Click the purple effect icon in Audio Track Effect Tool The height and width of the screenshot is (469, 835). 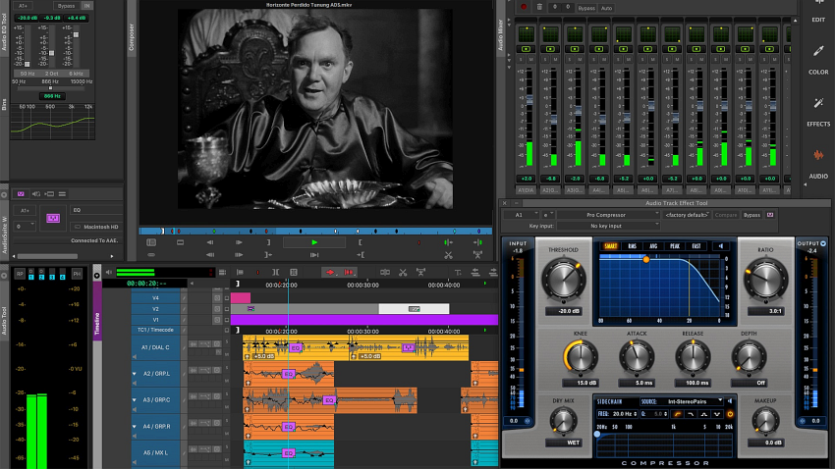770,215
